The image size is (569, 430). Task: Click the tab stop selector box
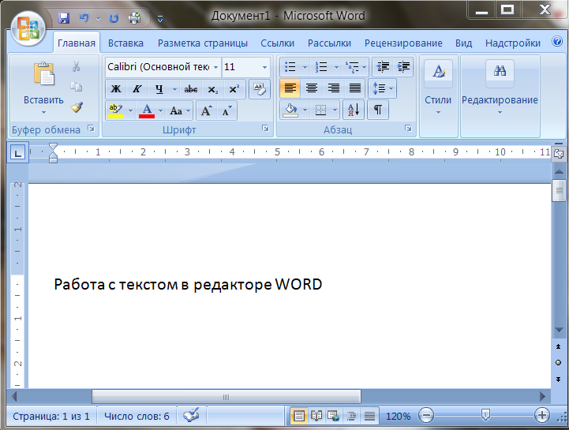(17, 152)
